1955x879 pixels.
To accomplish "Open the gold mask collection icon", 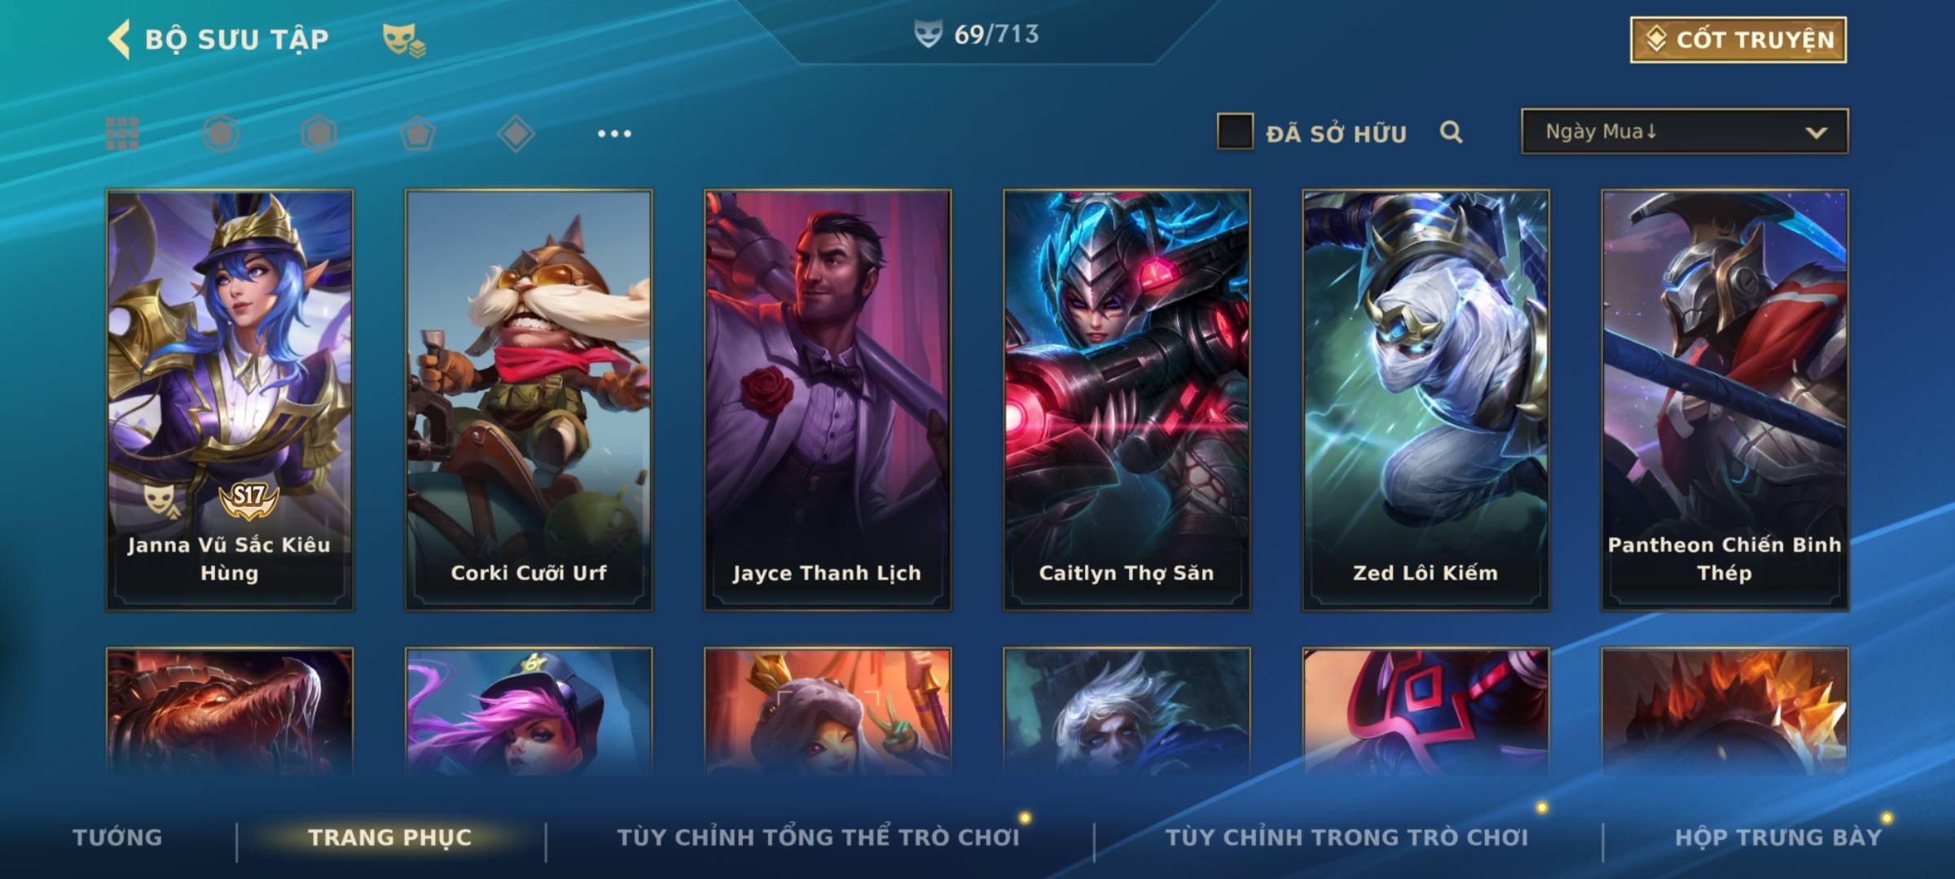I will tap(404, 40).
